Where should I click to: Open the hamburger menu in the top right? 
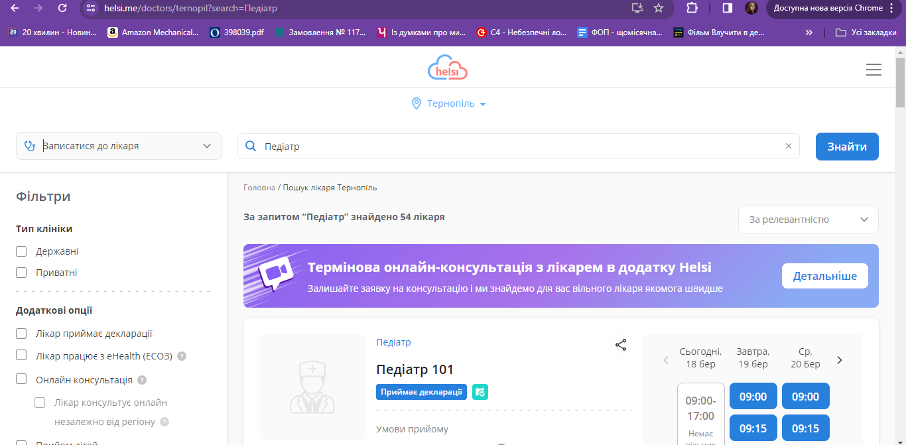pos(874,69)
